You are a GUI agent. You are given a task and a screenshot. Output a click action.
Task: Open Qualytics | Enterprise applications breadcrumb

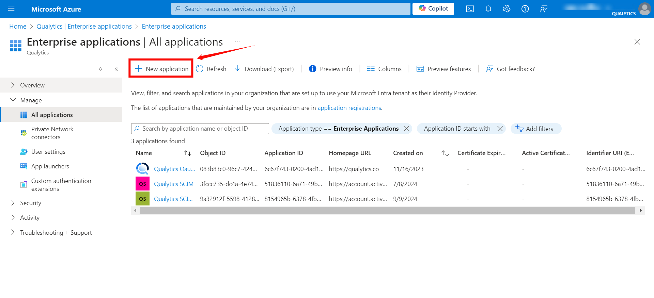point(84,26)
